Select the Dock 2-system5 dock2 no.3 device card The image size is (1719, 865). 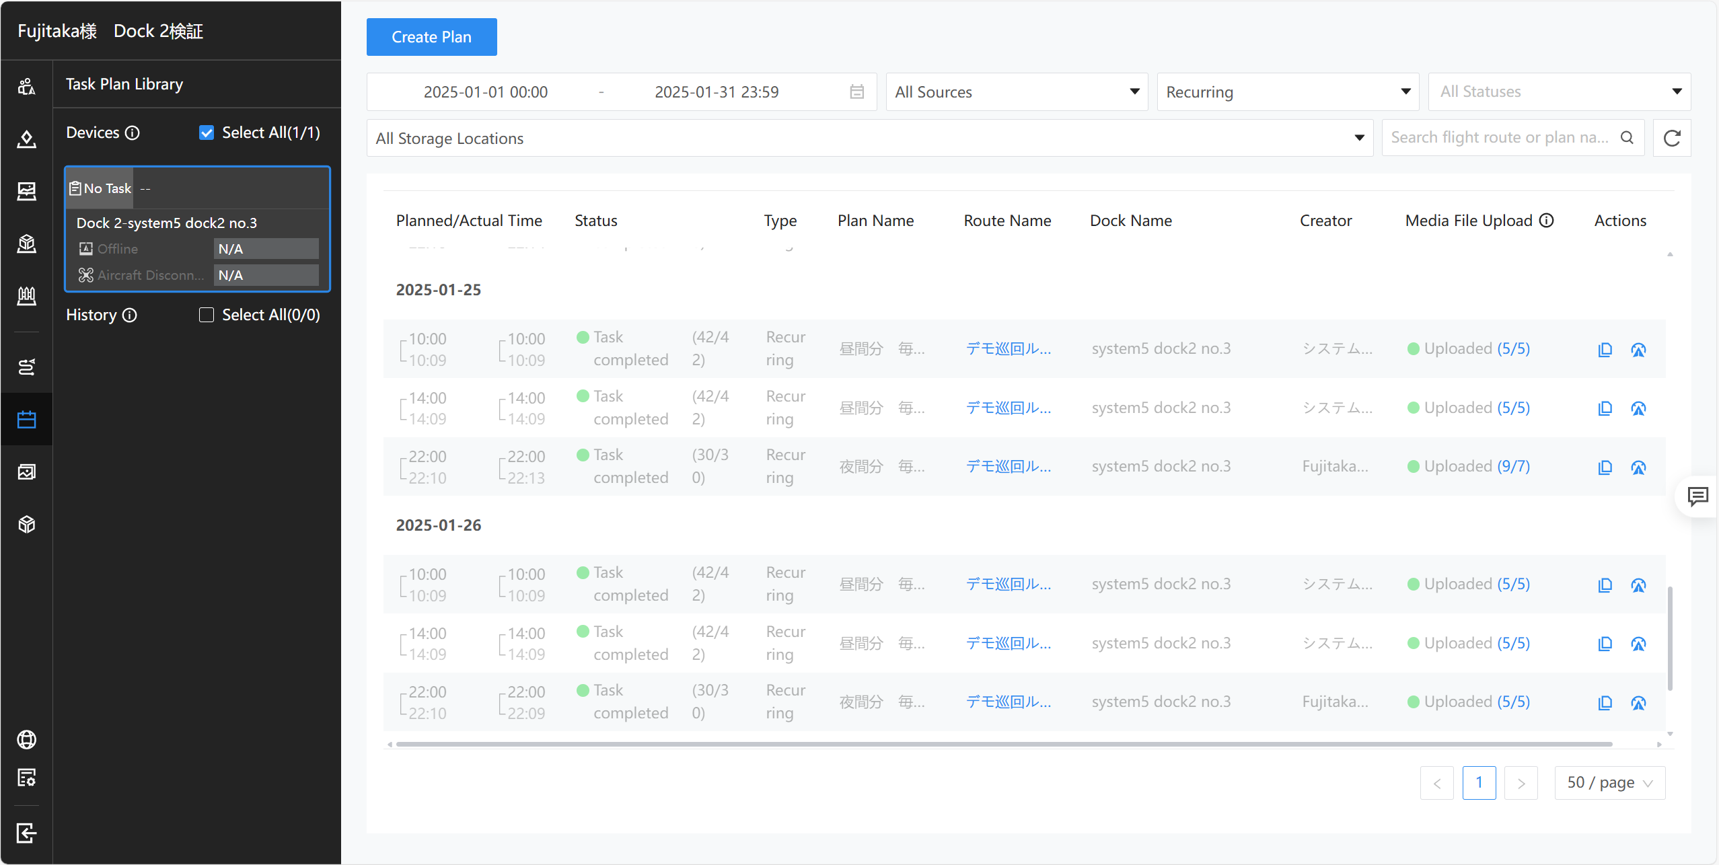[197, 229]
